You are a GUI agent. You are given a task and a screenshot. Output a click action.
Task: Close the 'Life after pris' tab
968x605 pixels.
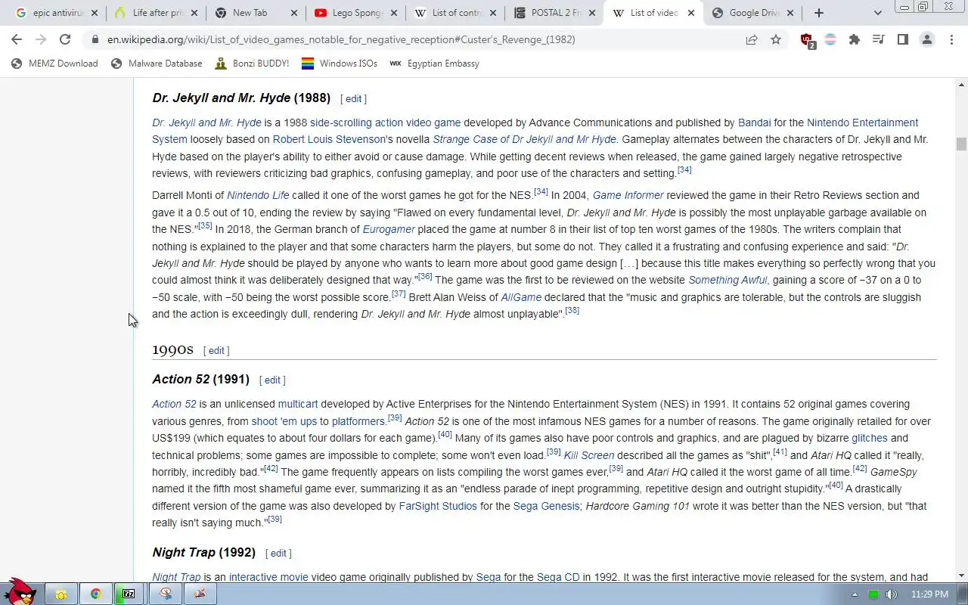pyautogui.click(x=194, y=13)
